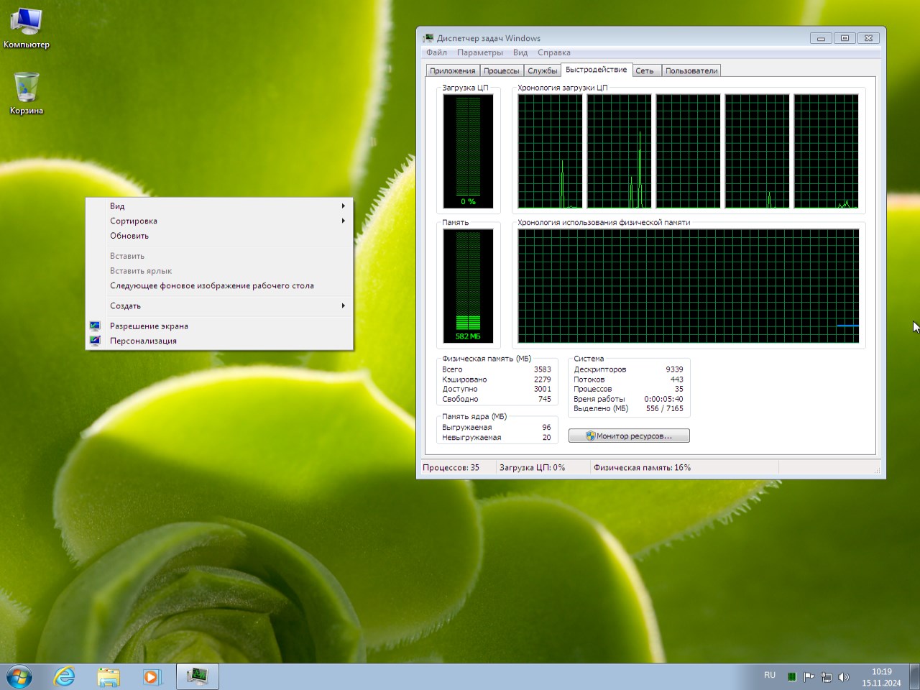Choose Обновить in the desktop context menu
The image size is (920, 690).
[219, 236]
